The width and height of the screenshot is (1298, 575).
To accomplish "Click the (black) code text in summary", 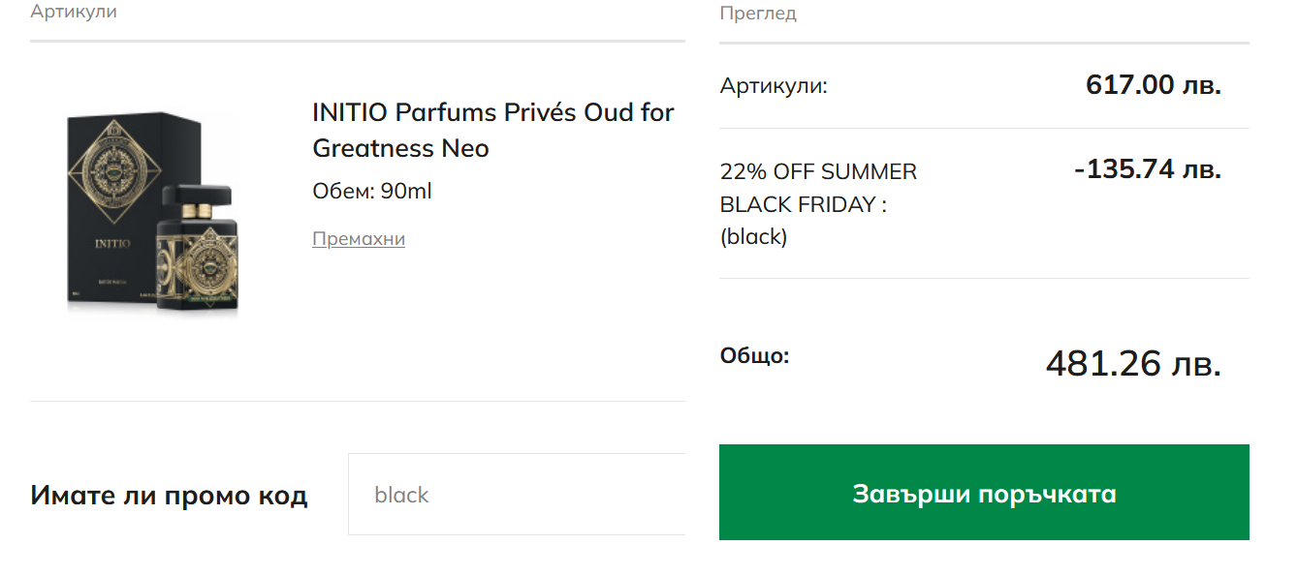I will (x=753, y=237).
